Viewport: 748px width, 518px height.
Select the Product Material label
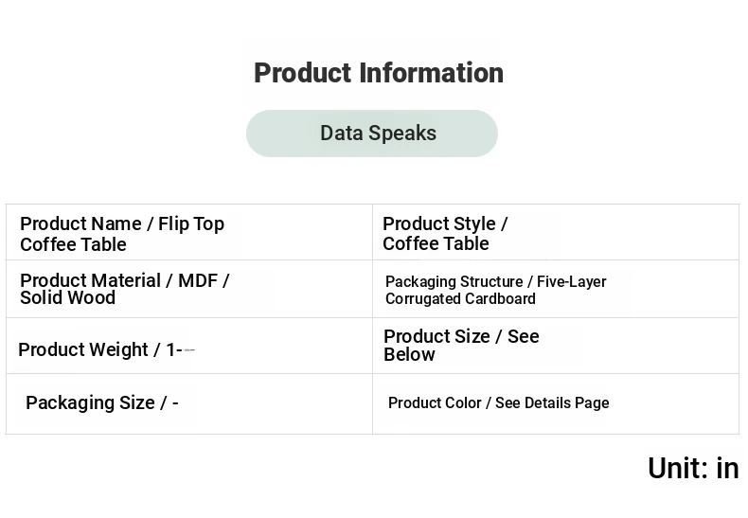(x=90, y=281)
